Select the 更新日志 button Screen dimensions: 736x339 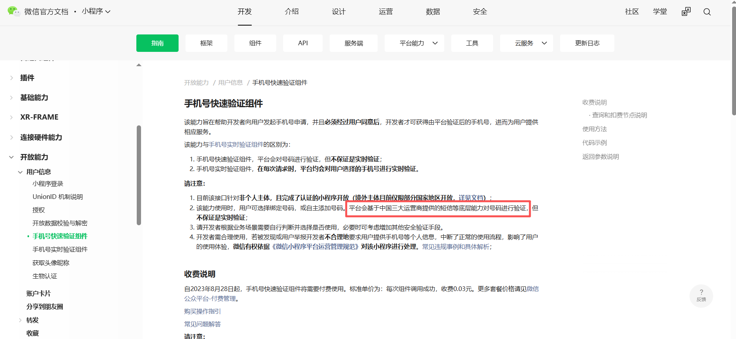coord(587,43)
